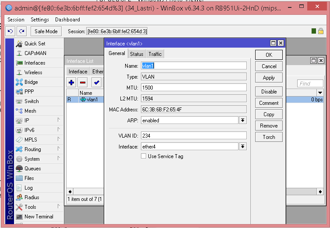Viewport: 330px width, 228px height.
Task: Click Interface List scroll left arrow
Action: click(70, 191)
